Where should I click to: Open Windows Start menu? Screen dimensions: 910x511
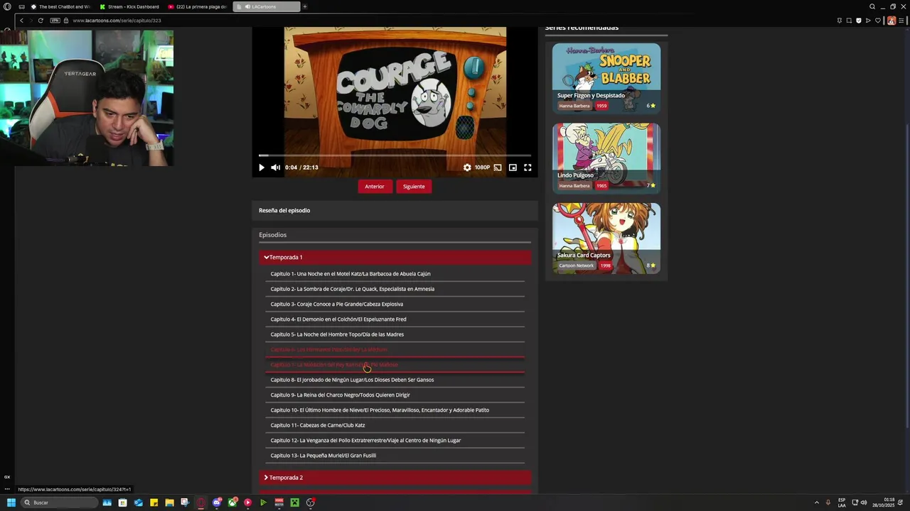point(11,502)
